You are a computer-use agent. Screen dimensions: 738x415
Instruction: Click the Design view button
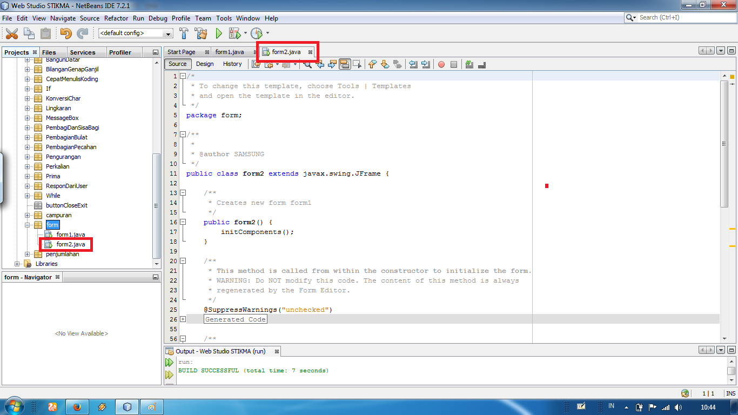205,64
